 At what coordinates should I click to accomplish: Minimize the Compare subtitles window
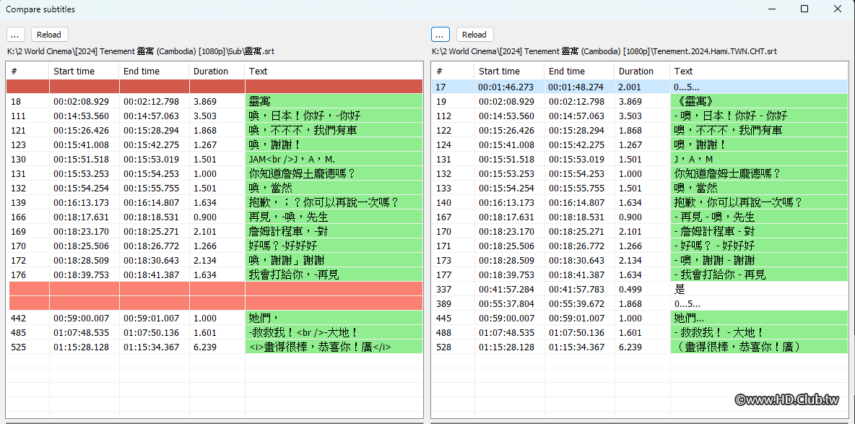771,9
